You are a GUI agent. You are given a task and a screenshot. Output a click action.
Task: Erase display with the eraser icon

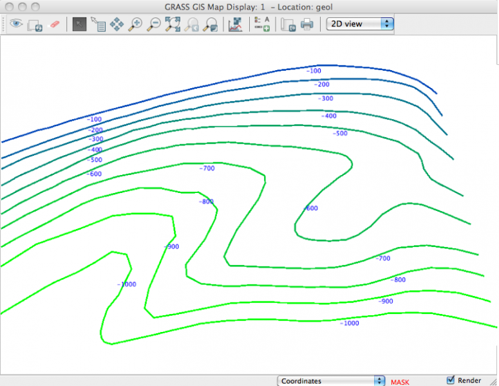coord(54,24)
